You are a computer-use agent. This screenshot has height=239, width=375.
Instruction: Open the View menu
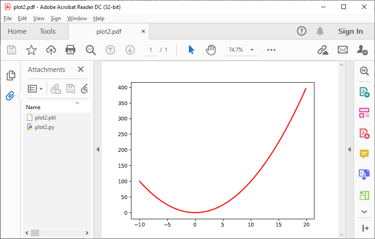tap(39, 18)
